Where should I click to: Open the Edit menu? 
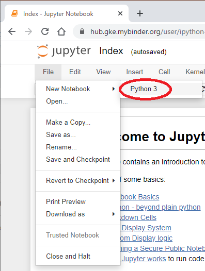[75, 72]
